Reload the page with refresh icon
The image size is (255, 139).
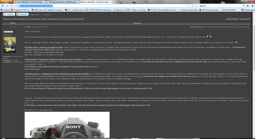pos(192,6)
